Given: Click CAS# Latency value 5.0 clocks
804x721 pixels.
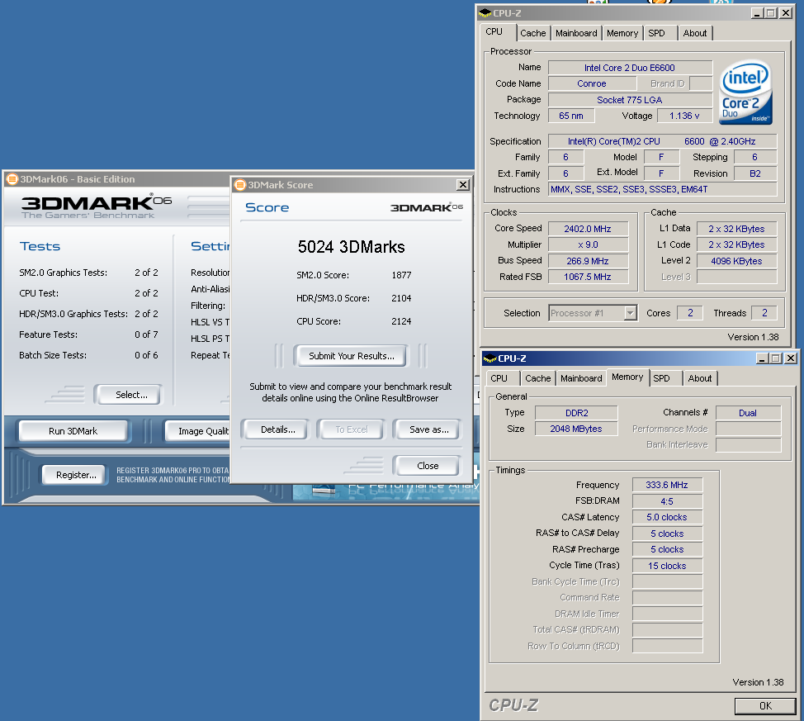Looking at the screenshot, I should click(667, 517).
